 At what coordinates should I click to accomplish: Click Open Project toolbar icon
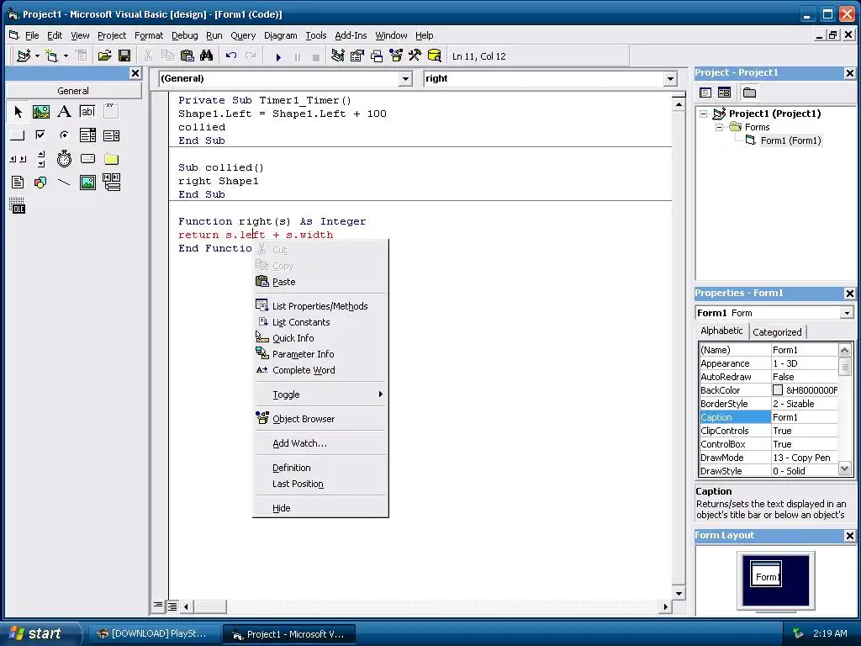(104, 56)
